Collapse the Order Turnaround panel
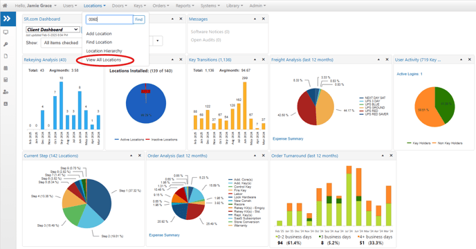Screen dimensions: 476x249 click(383, 156)
